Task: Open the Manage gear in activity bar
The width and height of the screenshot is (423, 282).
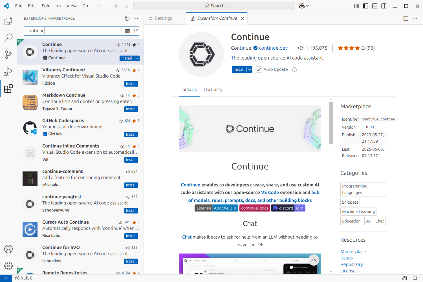Action: click(x=8, y=266)
